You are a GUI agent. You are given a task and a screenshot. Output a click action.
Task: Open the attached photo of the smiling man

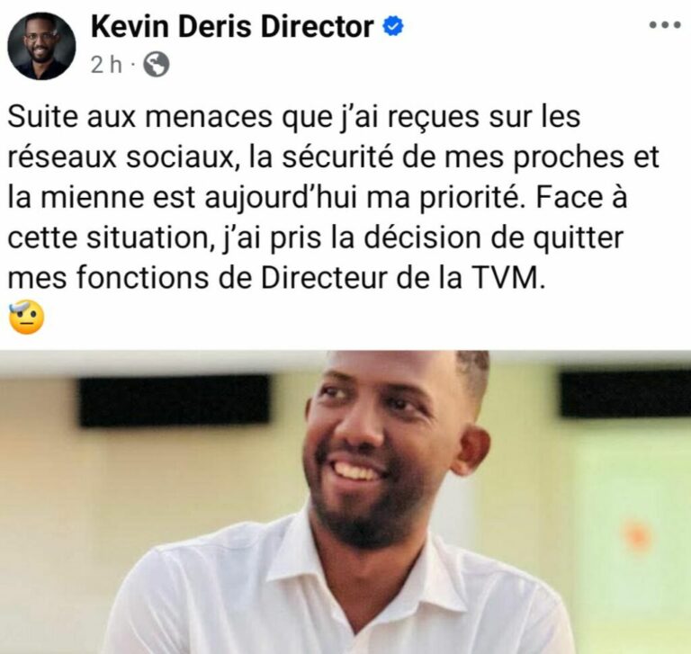345,502
